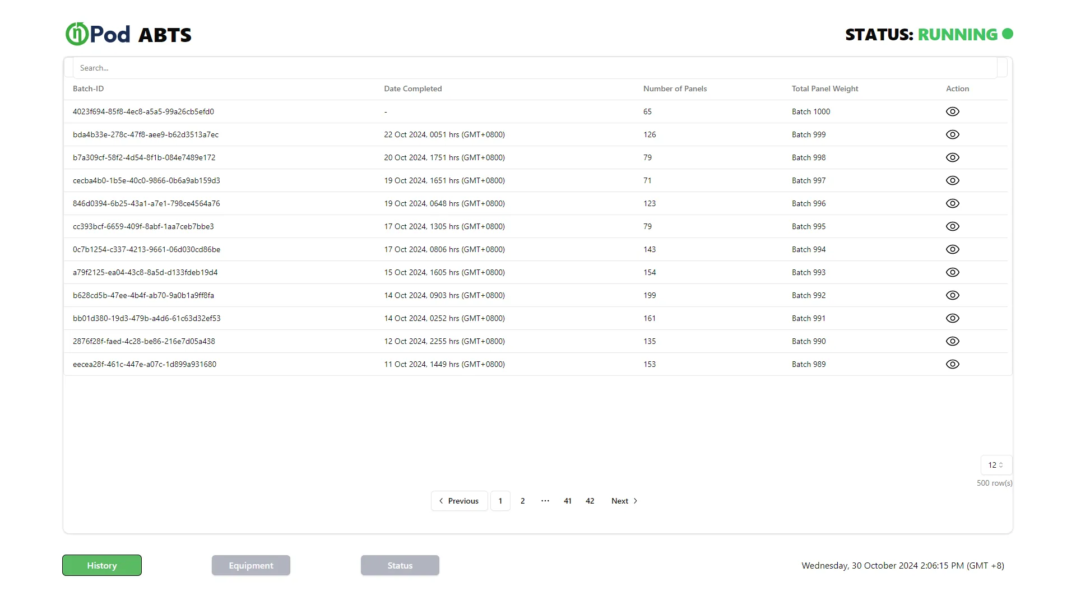Go to last page 42
This screenshot has height=605, width=1076.
point(590,501)
